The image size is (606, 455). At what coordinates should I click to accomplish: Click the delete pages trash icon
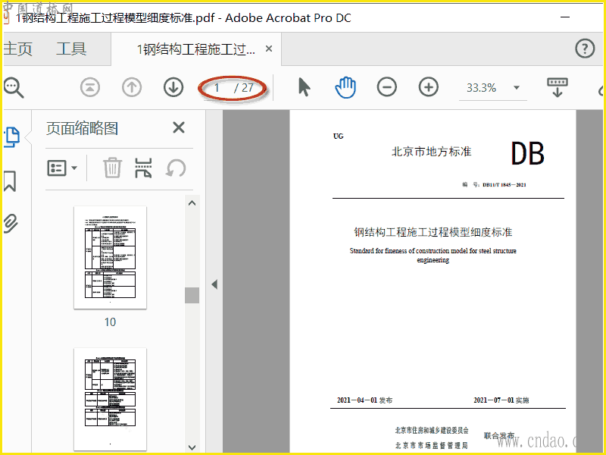tap(112, 168)
